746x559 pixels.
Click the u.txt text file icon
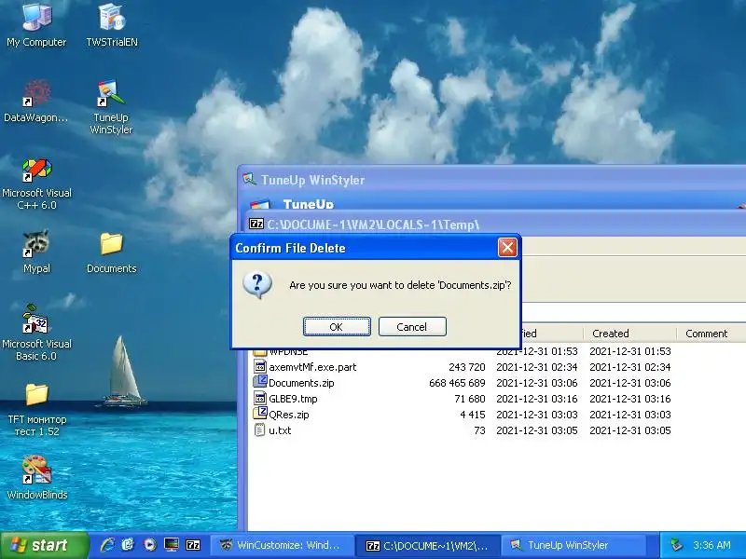(260, 430)
